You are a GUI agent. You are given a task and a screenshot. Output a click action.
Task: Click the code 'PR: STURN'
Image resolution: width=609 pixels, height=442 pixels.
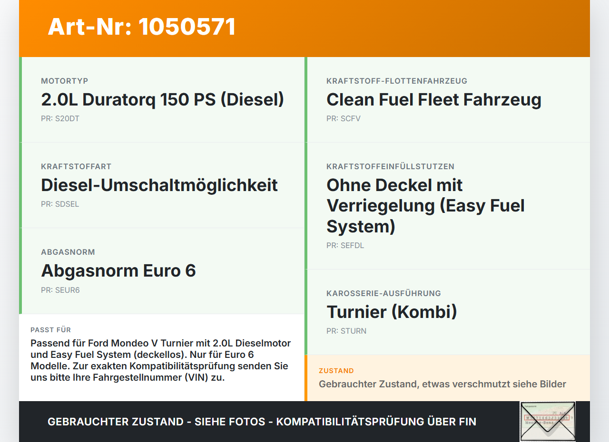tap(346, 331)
